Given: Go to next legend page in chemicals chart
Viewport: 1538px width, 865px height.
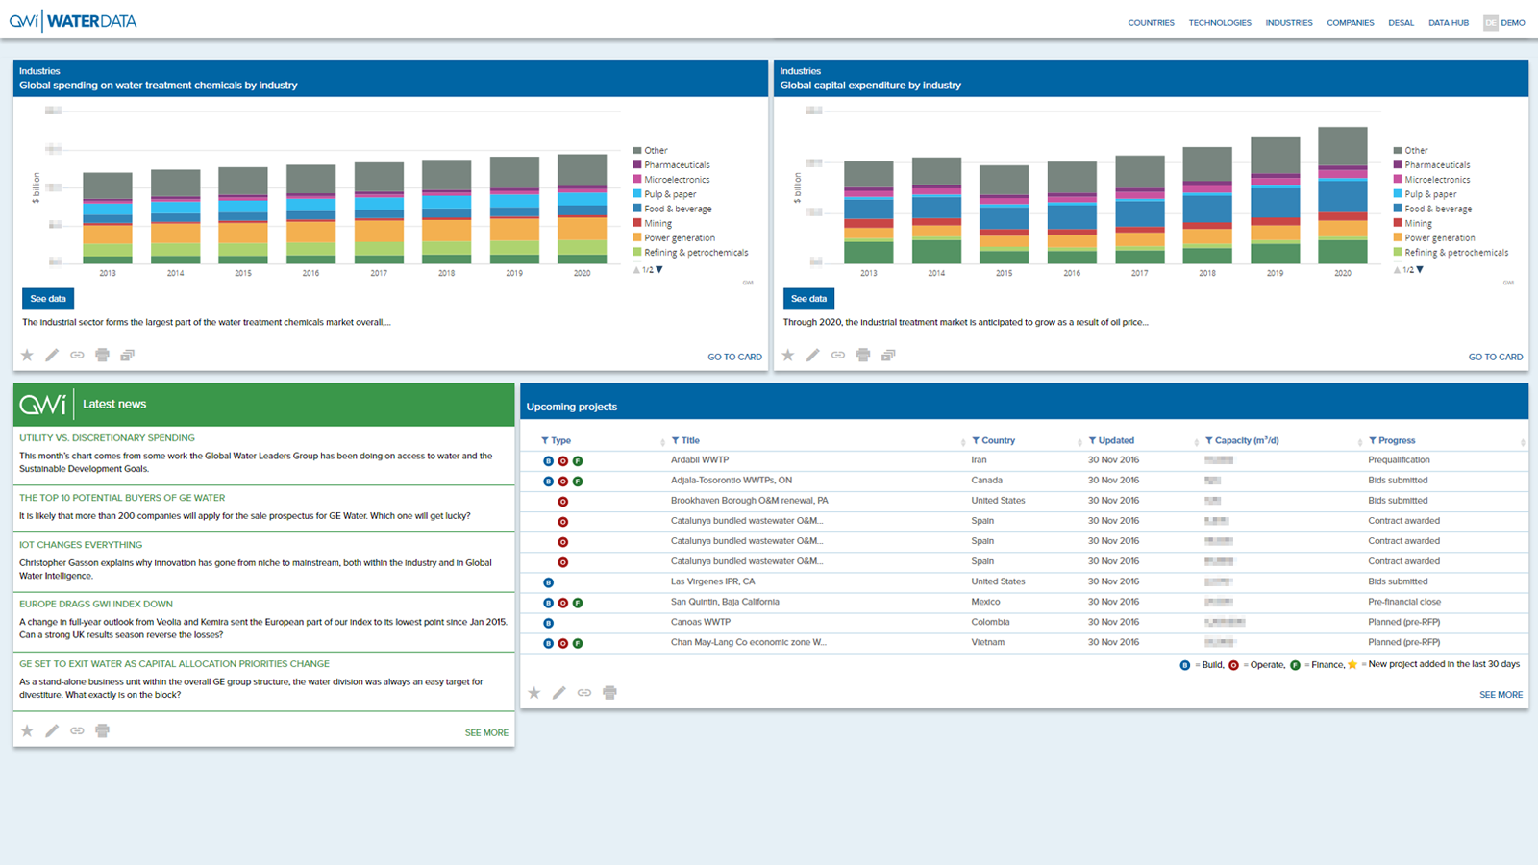Looking at the screenshot, I should coord(659,270).
